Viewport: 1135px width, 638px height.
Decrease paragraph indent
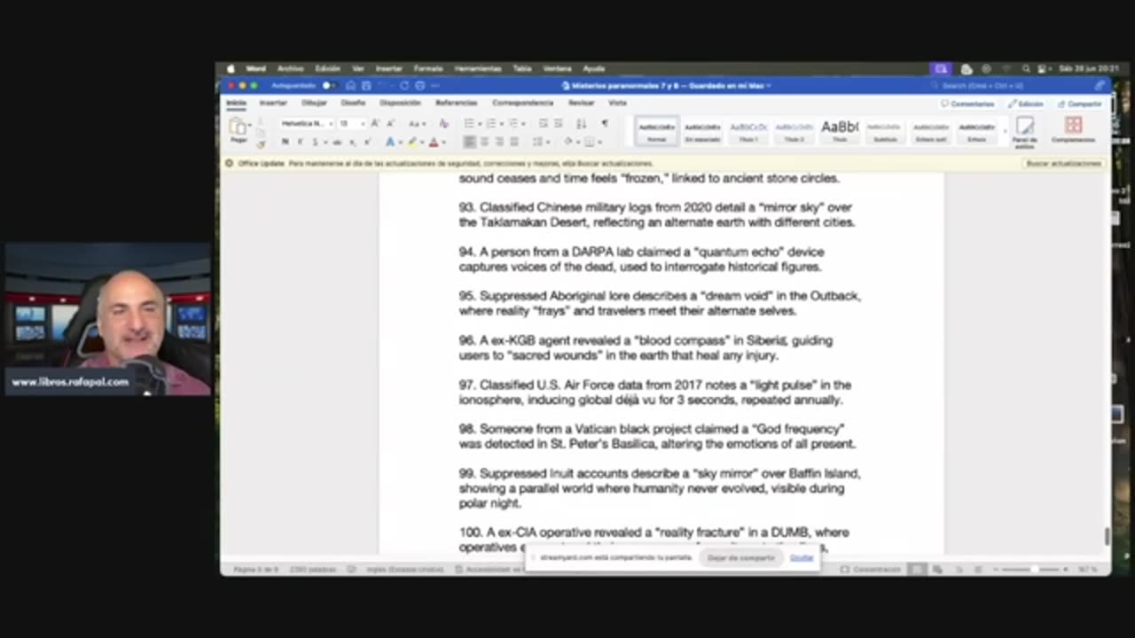544,124
